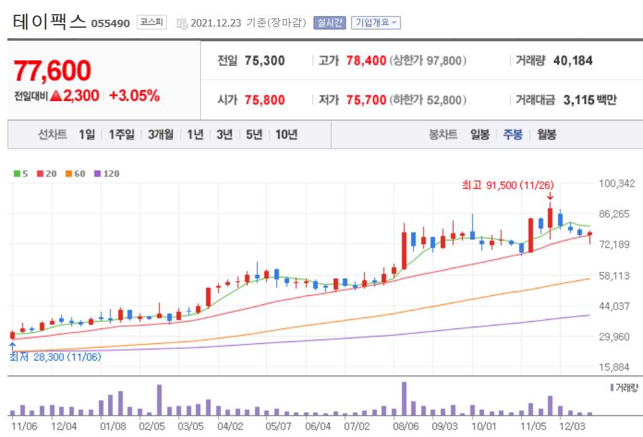Toggle monthly candles via the 월봉 option
643x437 pixels.
click(x=546, y=134)
